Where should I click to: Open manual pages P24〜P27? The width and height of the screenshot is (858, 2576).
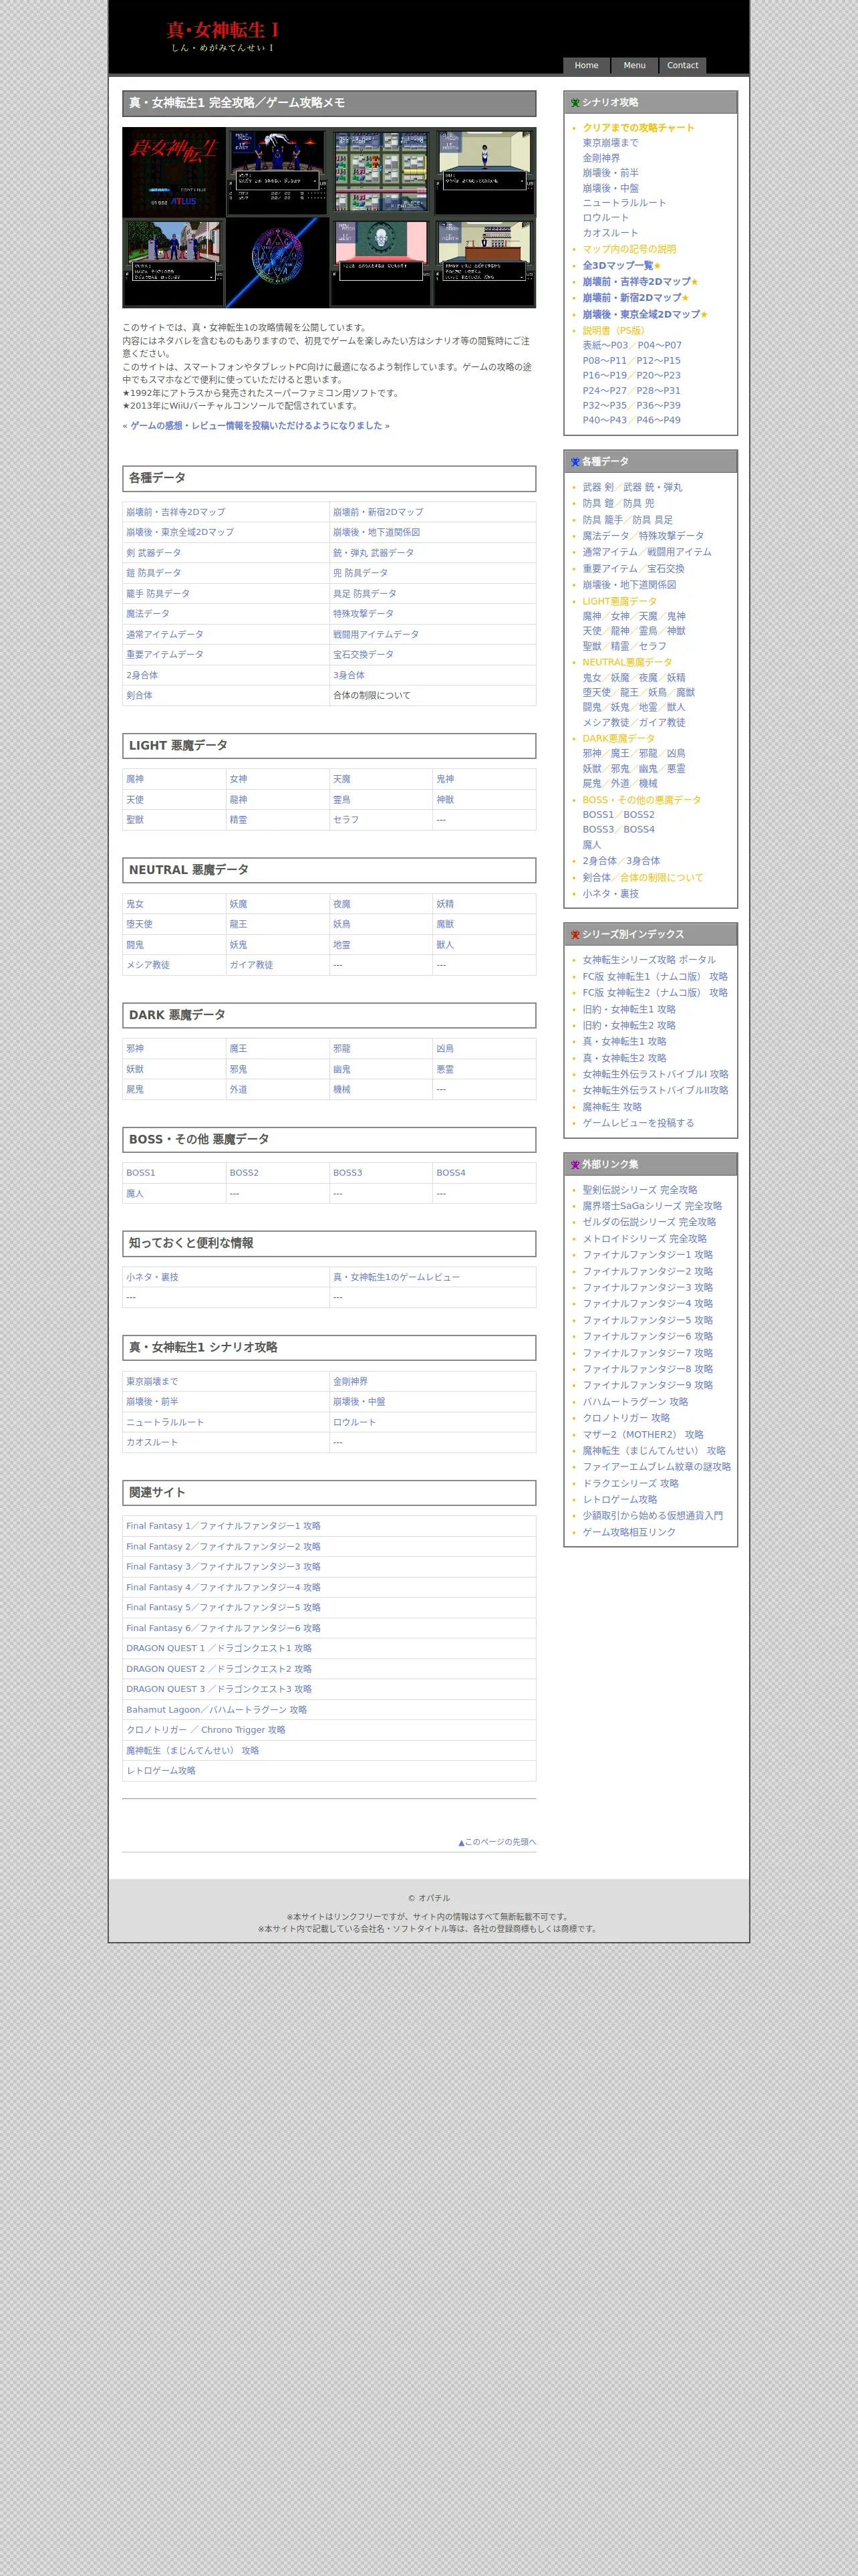point(604,391)
